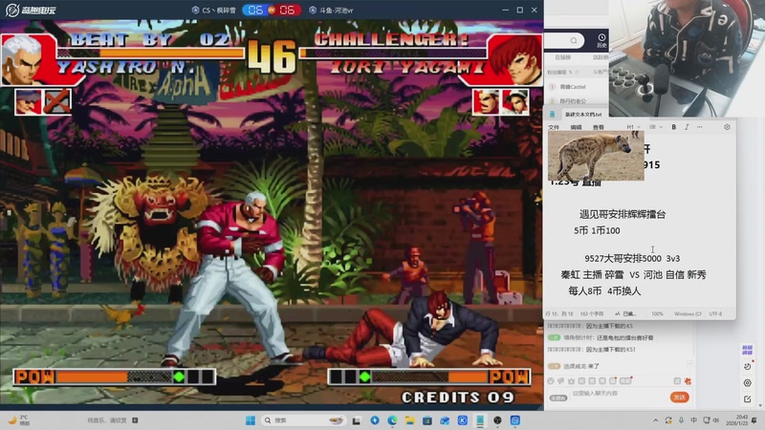Click the search magnifier in the stream panel
The height and width of the screenshot is (430, 765).
574,40
